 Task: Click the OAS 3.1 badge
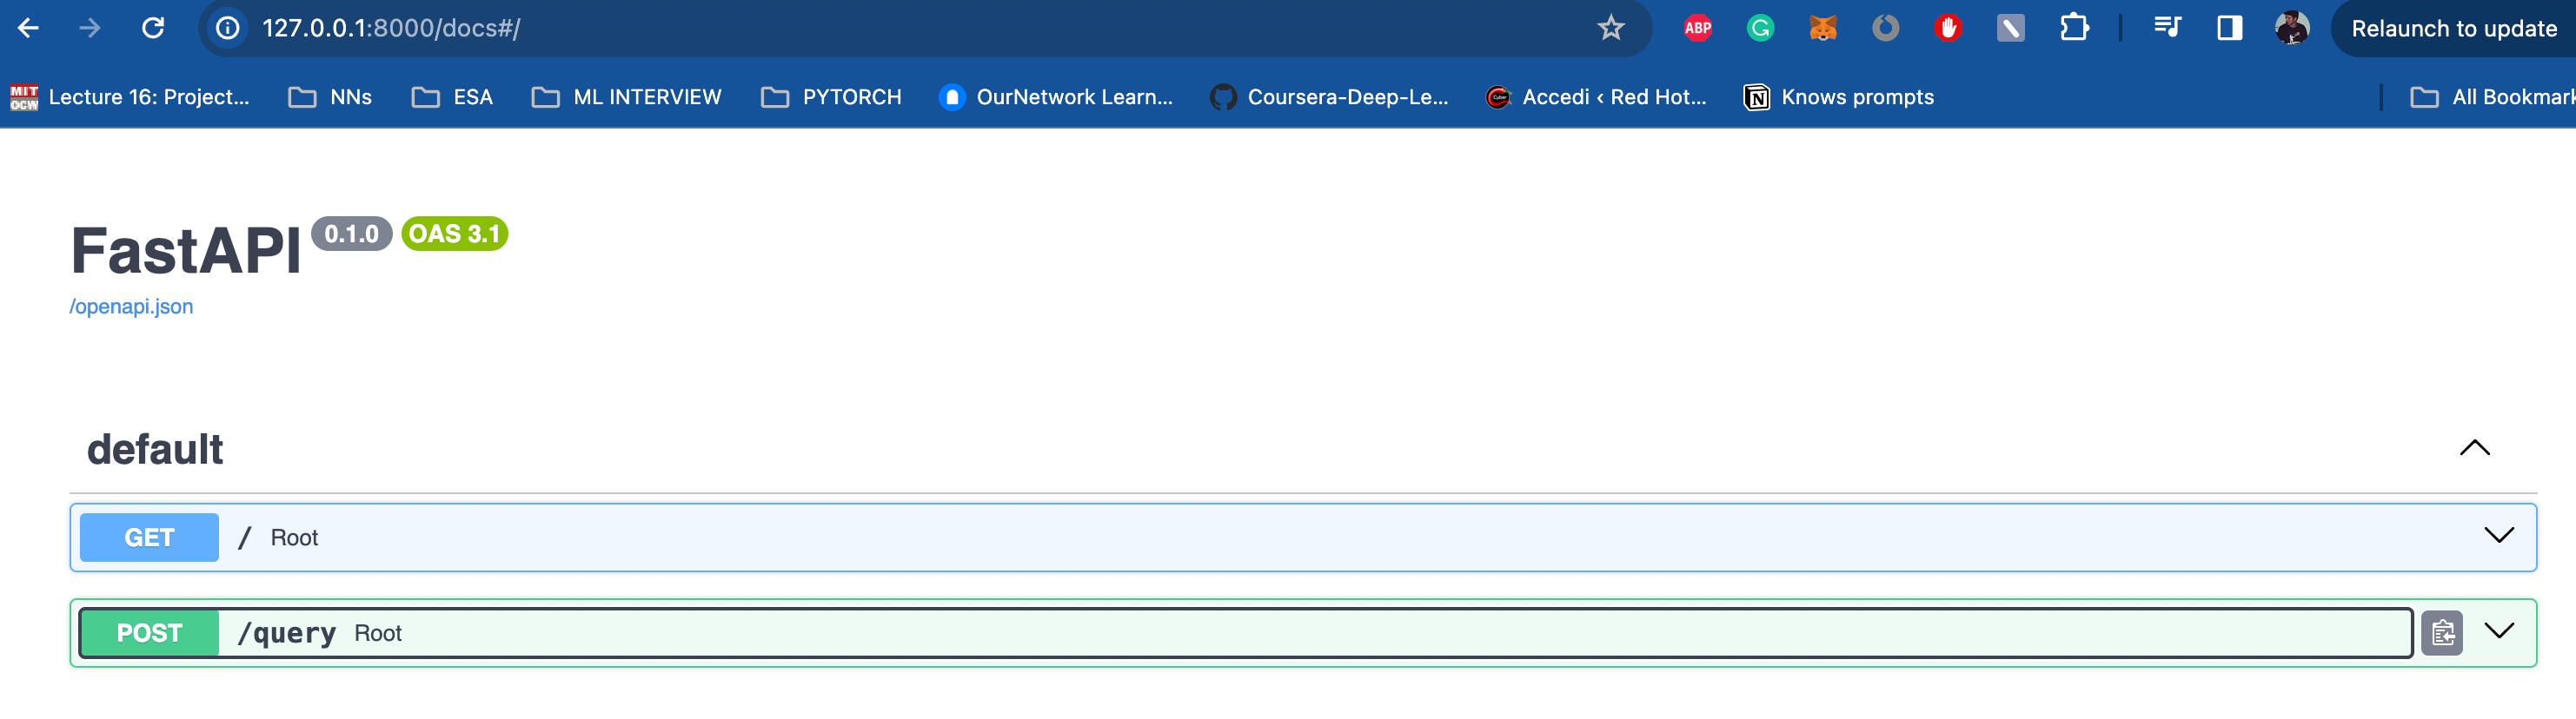(x=455, y=234)
